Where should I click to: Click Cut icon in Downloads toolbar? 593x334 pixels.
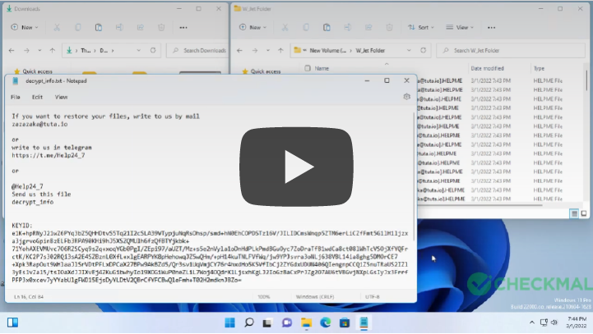[x=57, y=27]
